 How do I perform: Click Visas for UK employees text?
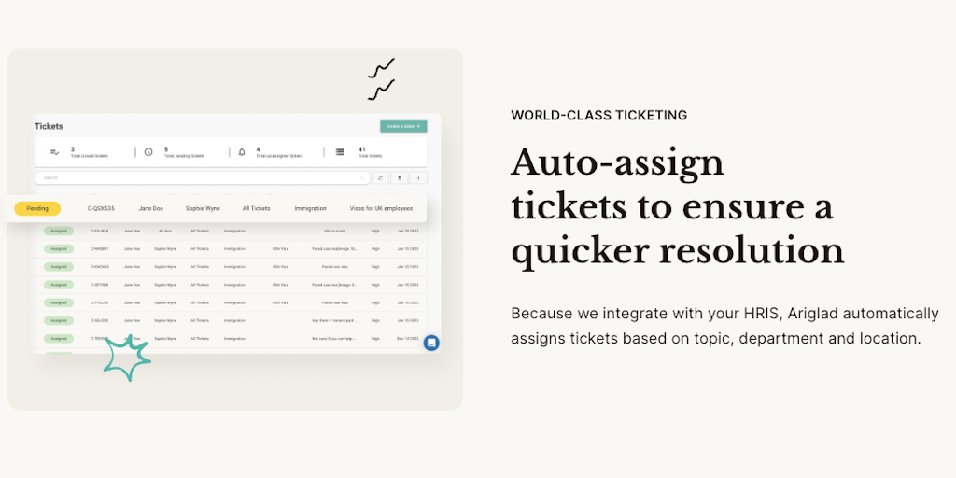[381, 208]
